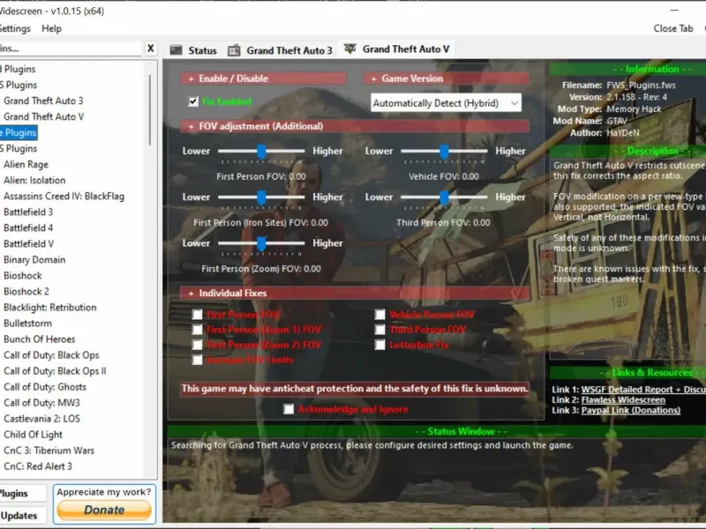Click the Grand Theft Auto 3 tab icon
The height and width of the screenshot is (529, 706).
click(234, 50)
